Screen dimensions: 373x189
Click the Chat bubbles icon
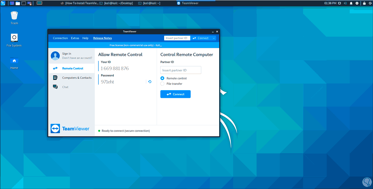point(55,87)
